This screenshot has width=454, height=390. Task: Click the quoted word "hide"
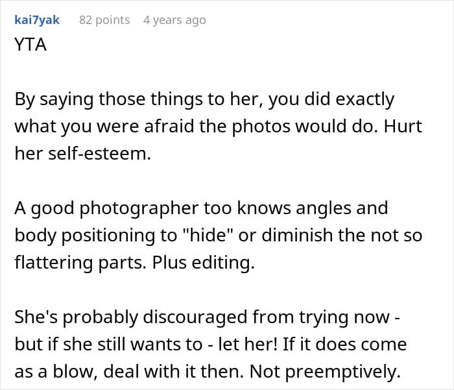208,235
